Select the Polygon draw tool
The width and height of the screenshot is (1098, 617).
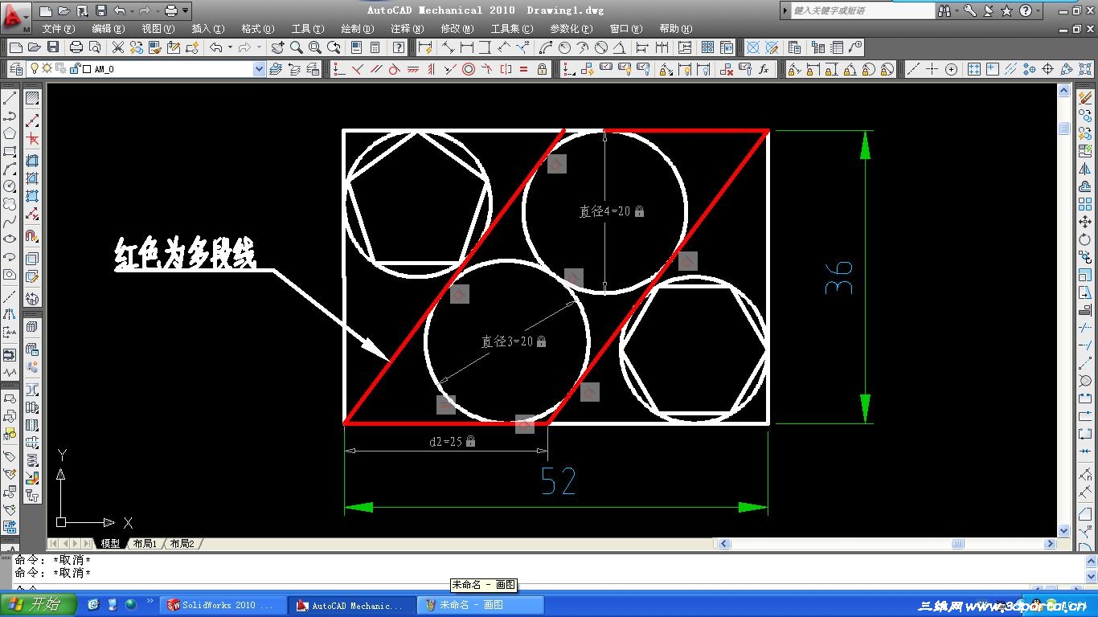pos(10,133)
